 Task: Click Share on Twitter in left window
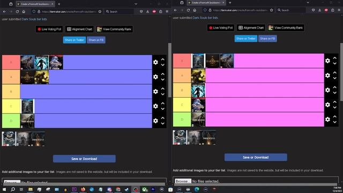click(x=74, y=40)
